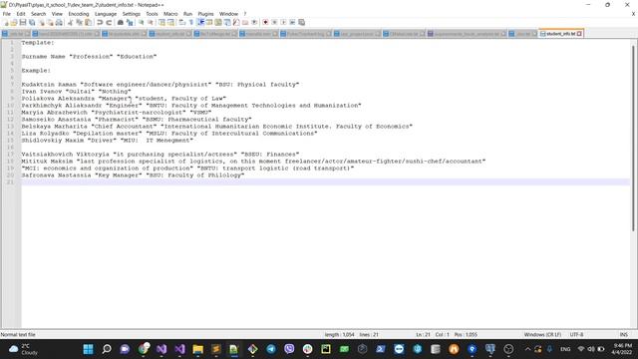This screenshot has height=359, width=638.
Task: Open Telegram from the taskbar
Action: point(271,349)
